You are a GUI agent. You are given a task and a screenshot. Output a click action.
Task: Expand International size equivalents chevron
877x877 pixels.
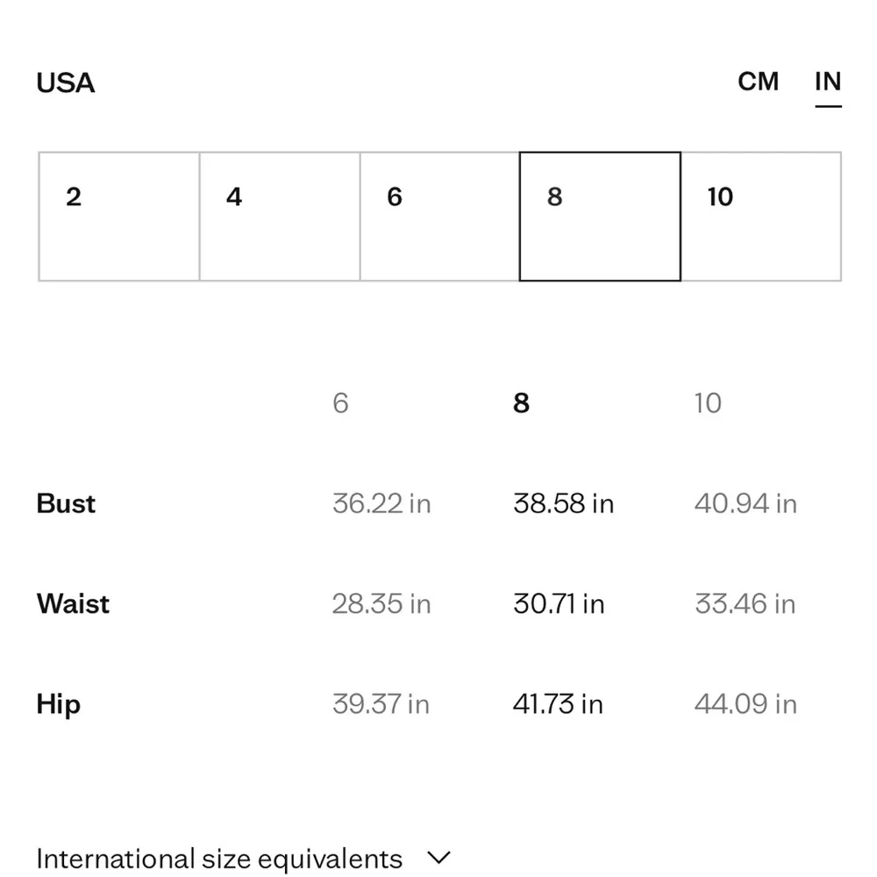tap(438, 858)
